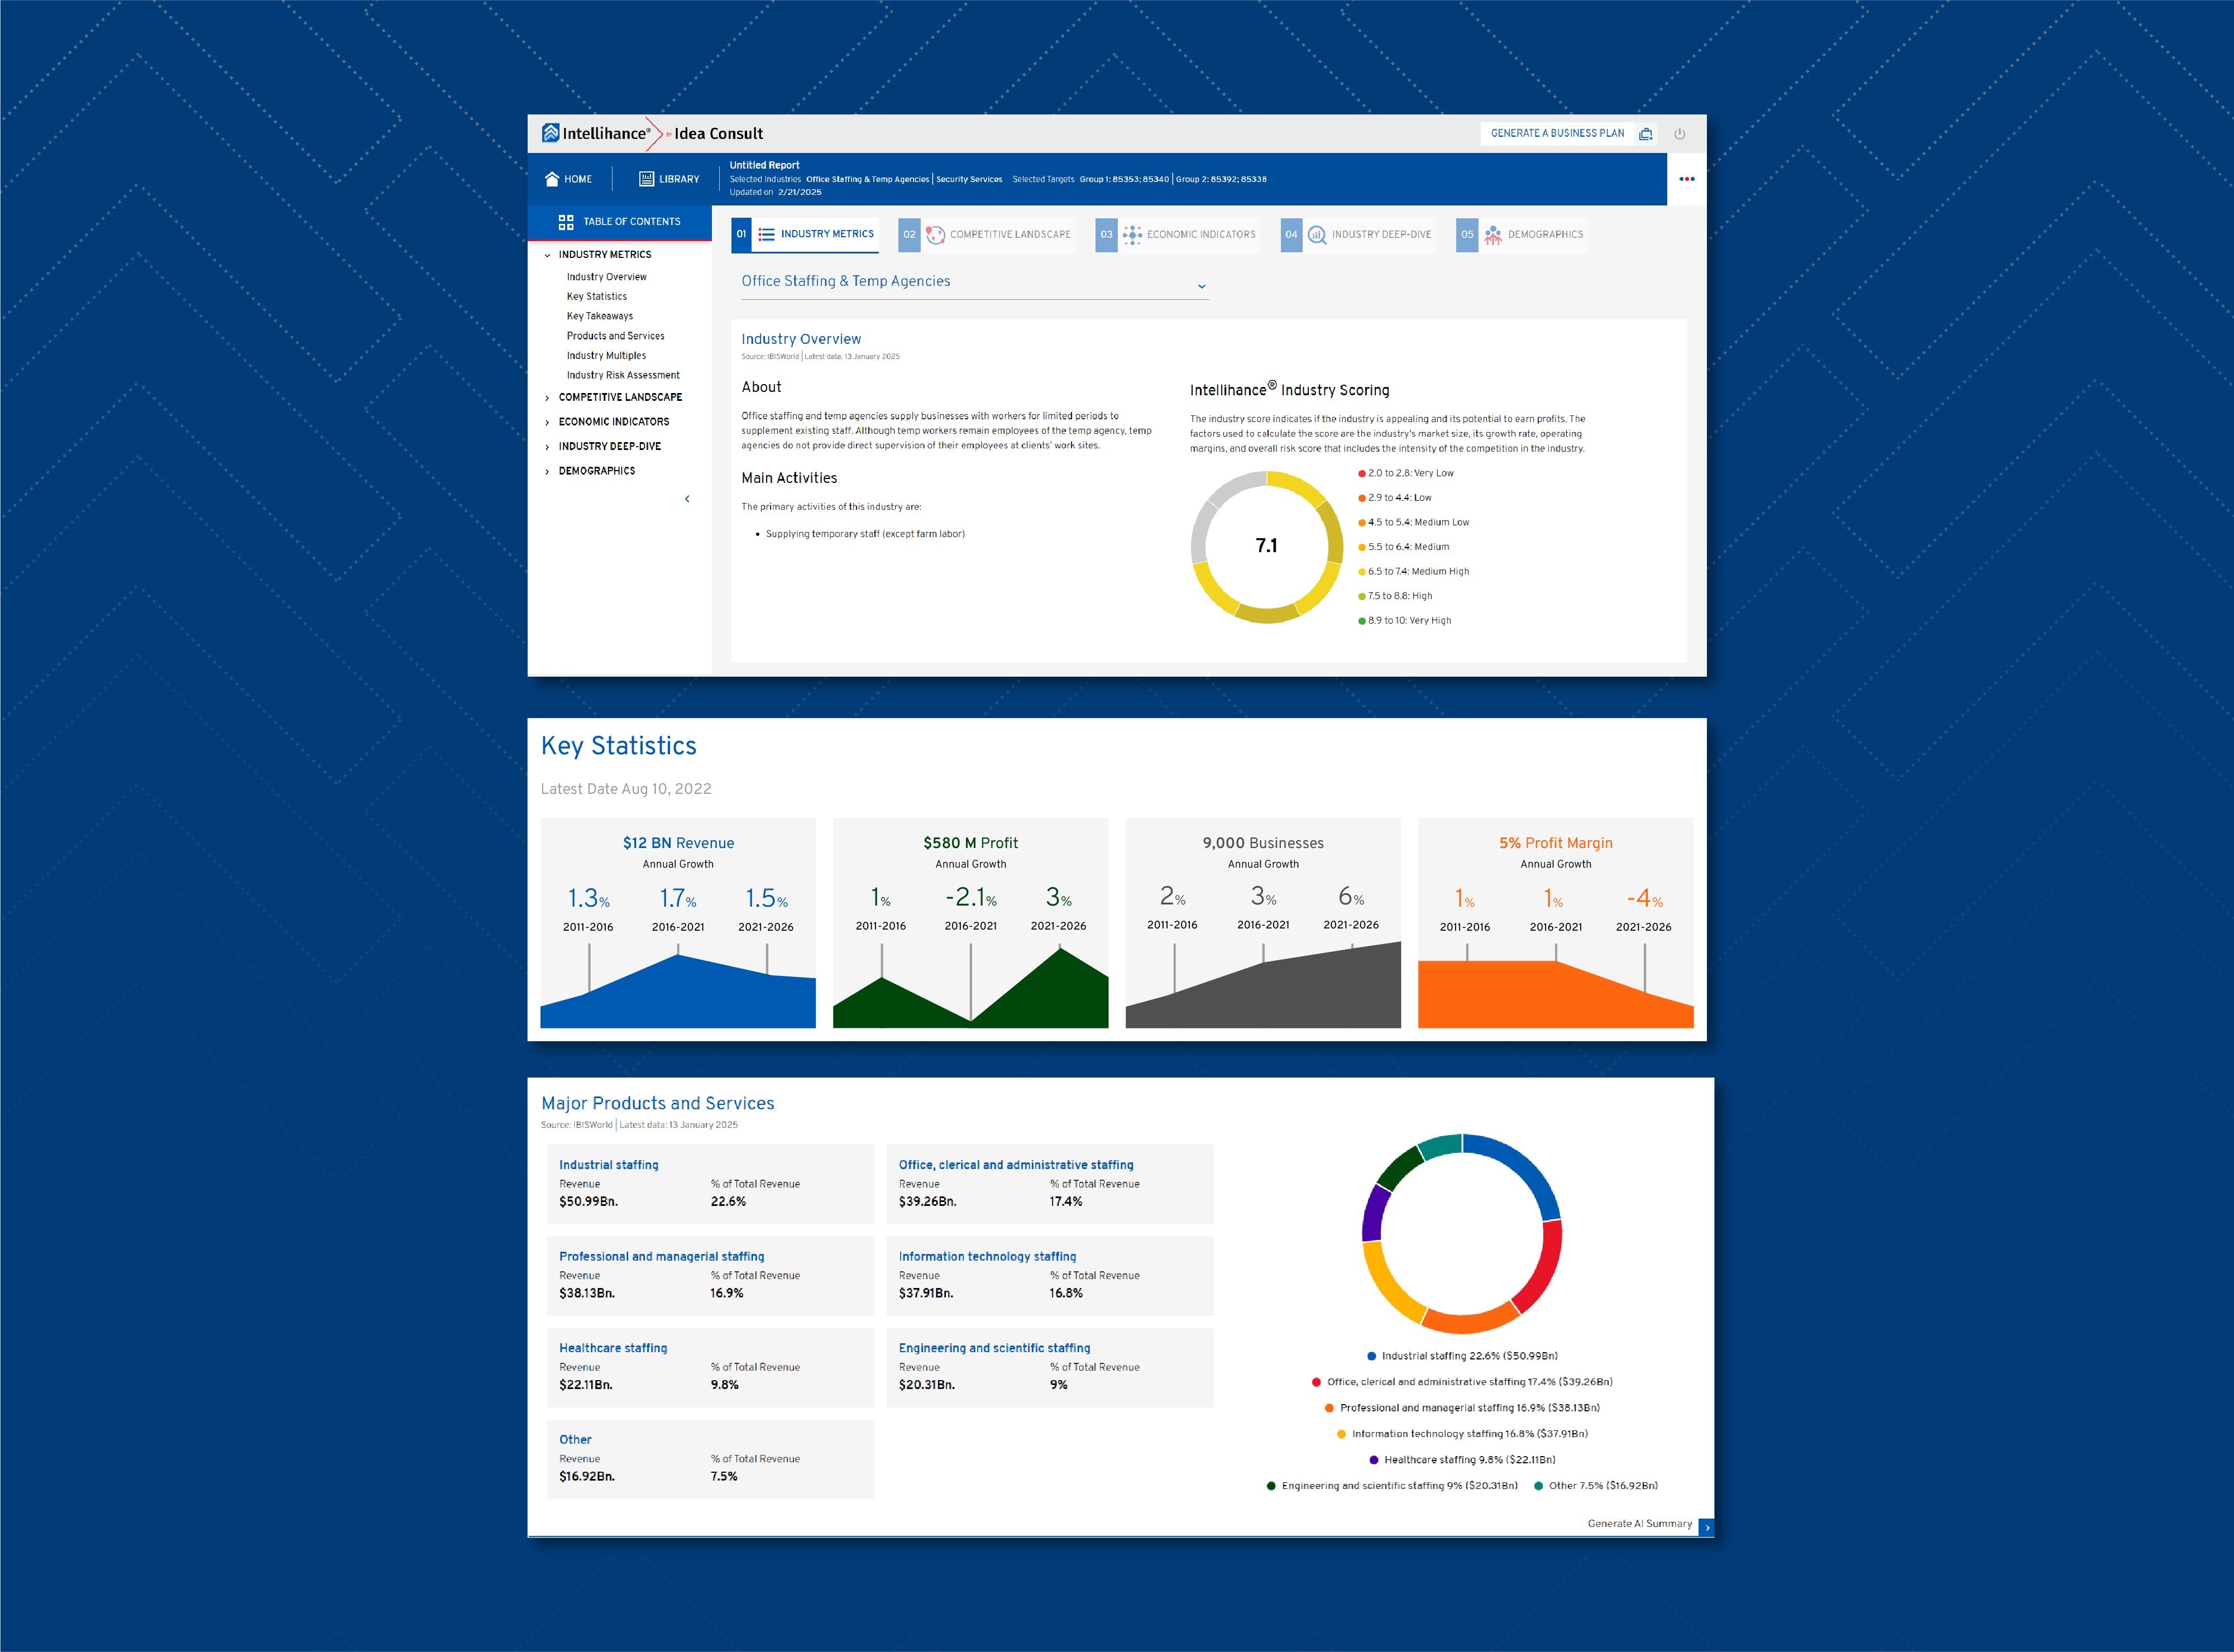Screen dimensions: 2234x1652
Task: Open the Library icon
Action: click(646, 179)
